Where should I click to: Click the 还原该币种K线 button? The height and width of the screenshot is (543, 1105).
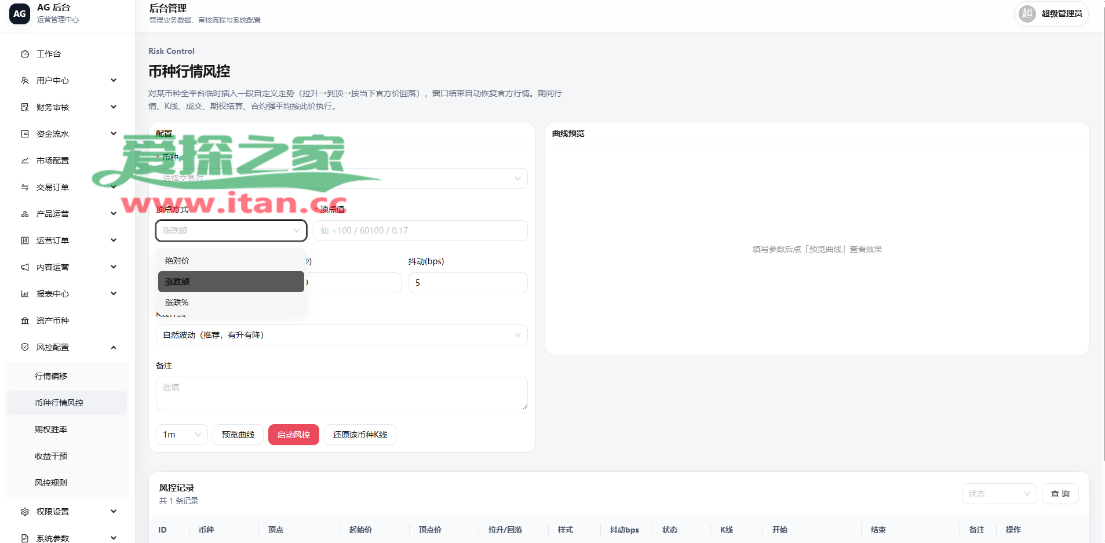tap(360, 435)
